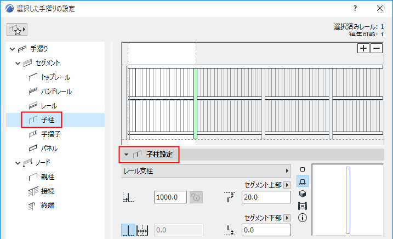Switch preview to small square plan view

point(303,169)
